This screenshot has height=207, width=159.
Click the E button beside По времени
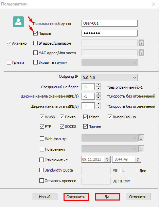pyautogui.click(x=141, y=149)
